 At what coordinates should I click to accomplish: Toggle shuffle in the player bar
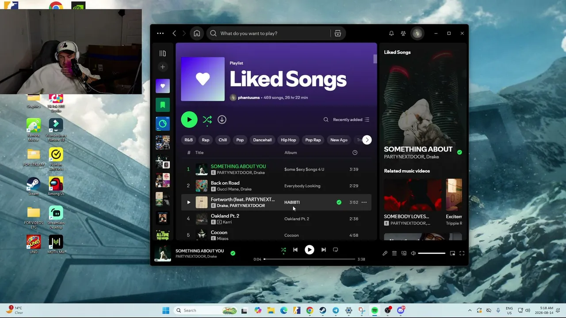pos(283,250)
